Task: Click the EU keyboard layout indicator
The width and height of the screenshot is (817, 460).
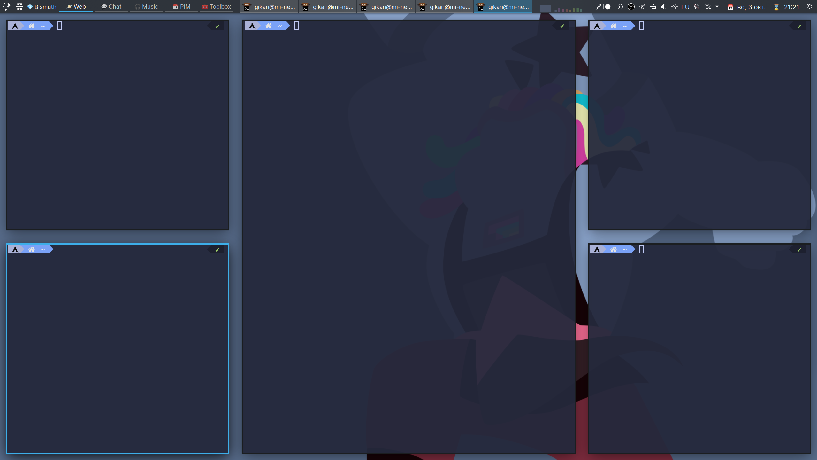Action: pos(685,6)
